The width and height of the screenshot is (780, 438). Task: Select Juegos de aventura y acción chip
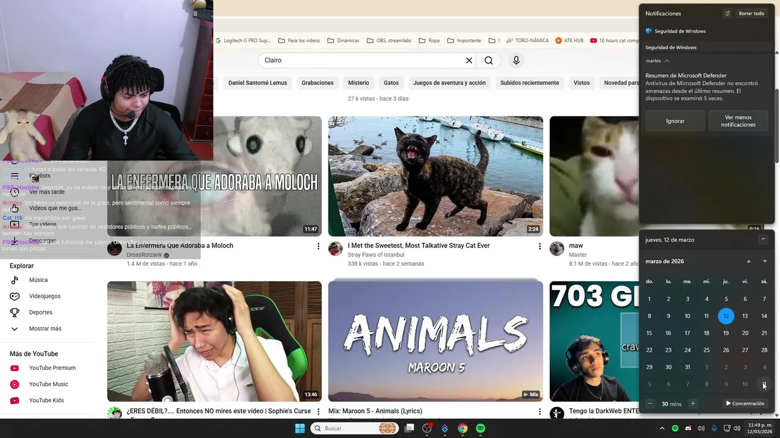click(449, 83)
